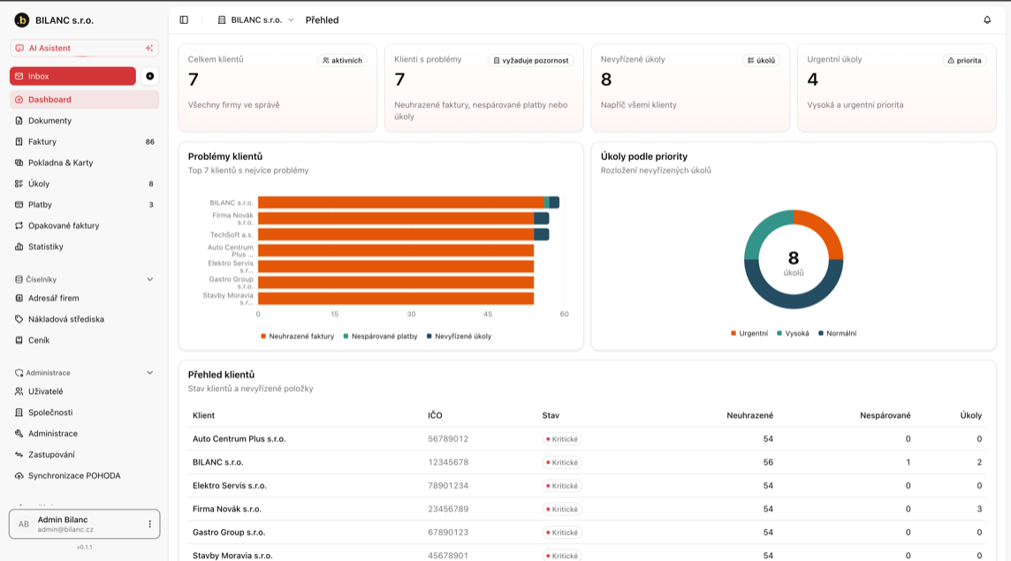Open Platby payments page
Screen dimensions: 1011x561
pyautogui.click(x=85, y=204)
